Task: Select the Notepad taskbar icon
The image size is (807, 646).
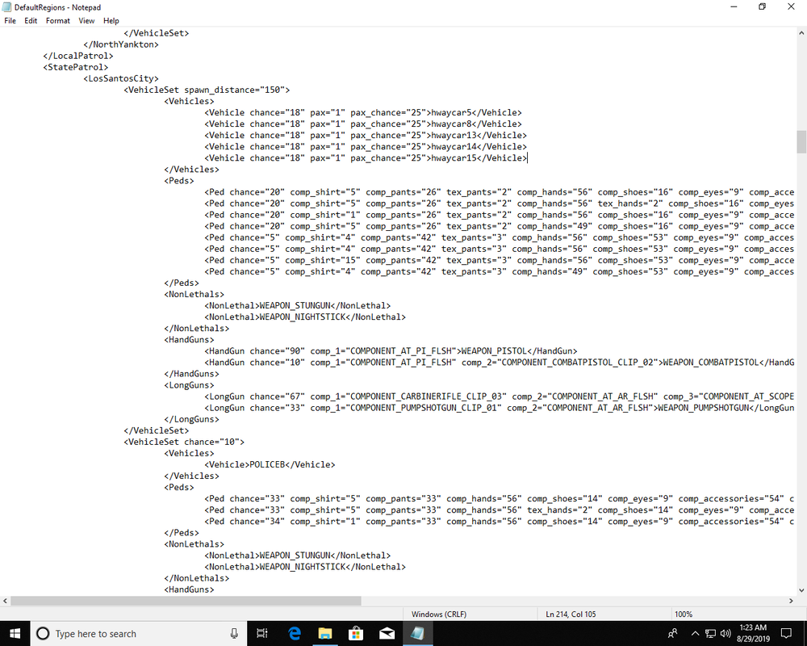Action: click(417, 633)
